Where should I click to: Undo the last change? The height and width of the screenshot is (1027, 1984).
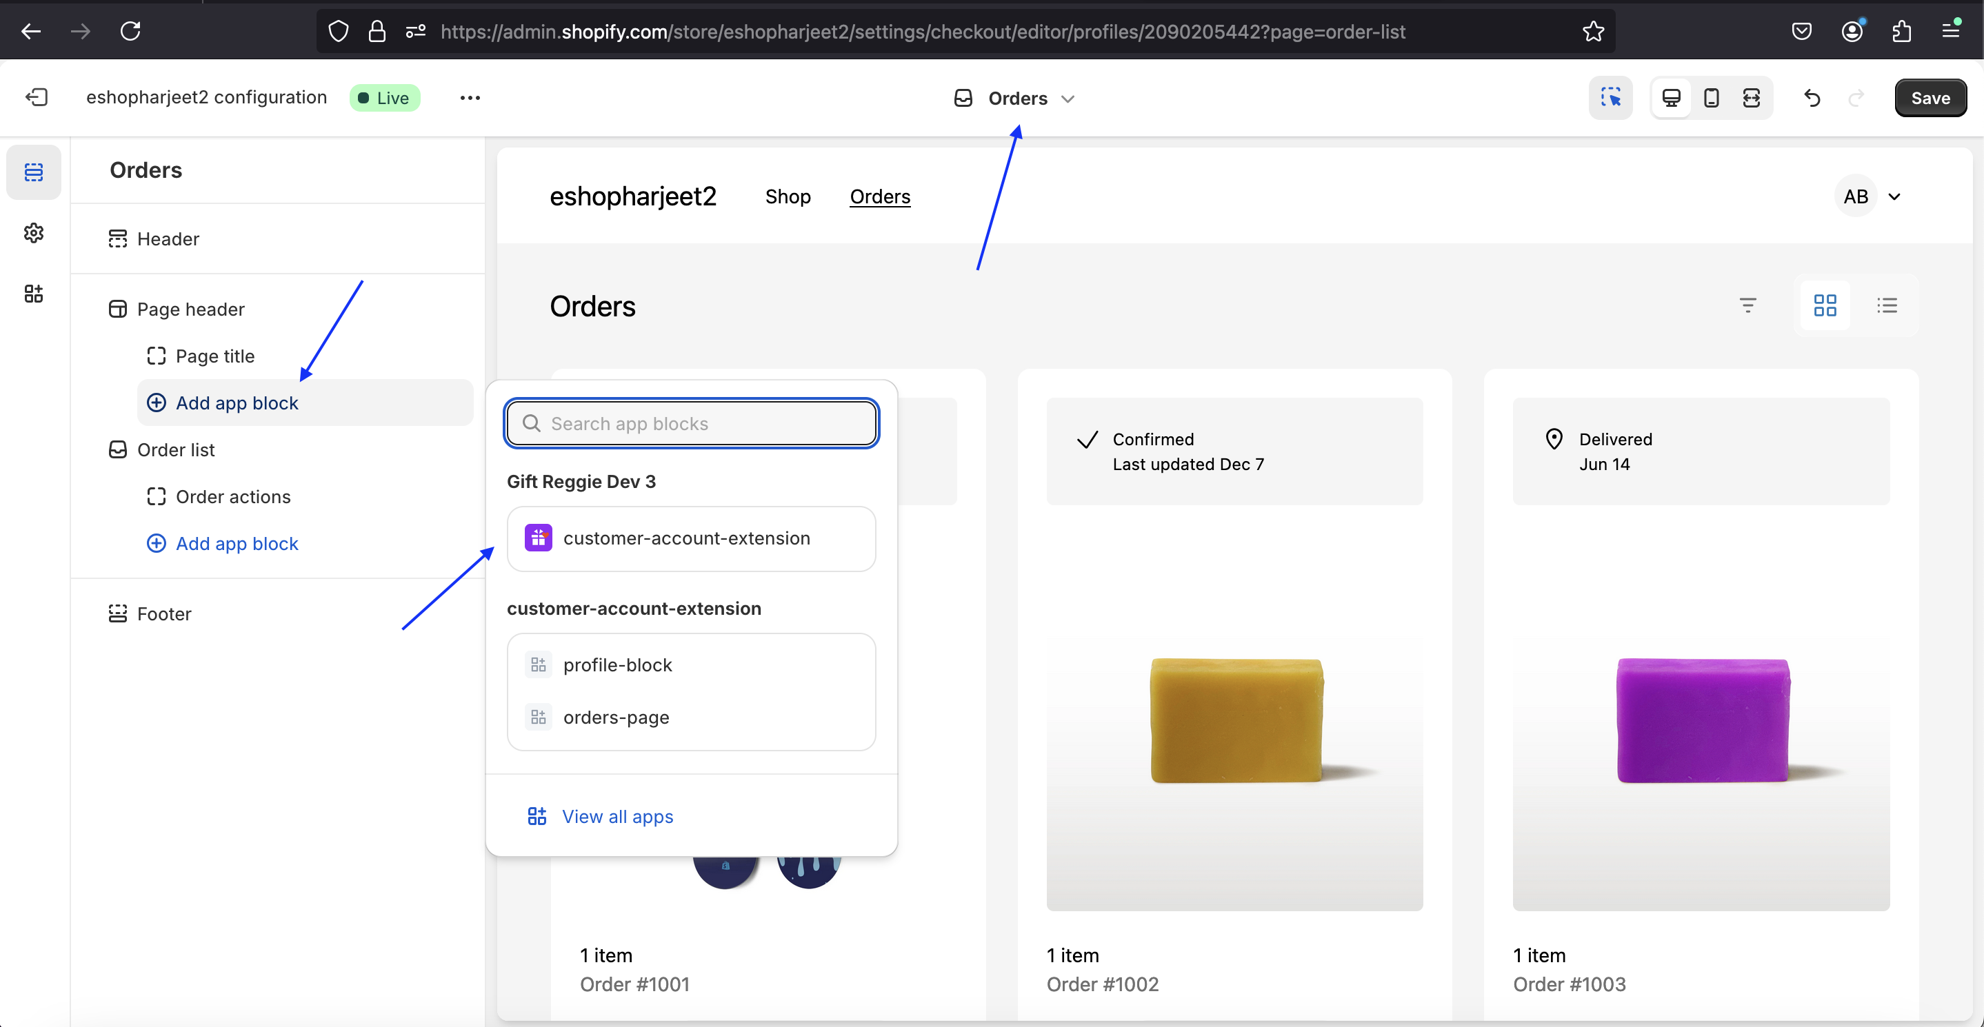[1812, 98]
